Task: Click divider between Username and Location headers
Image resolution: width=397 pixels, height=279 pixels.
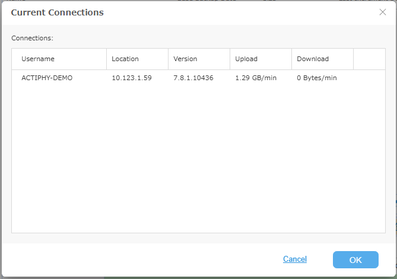Action: (107, 59)
